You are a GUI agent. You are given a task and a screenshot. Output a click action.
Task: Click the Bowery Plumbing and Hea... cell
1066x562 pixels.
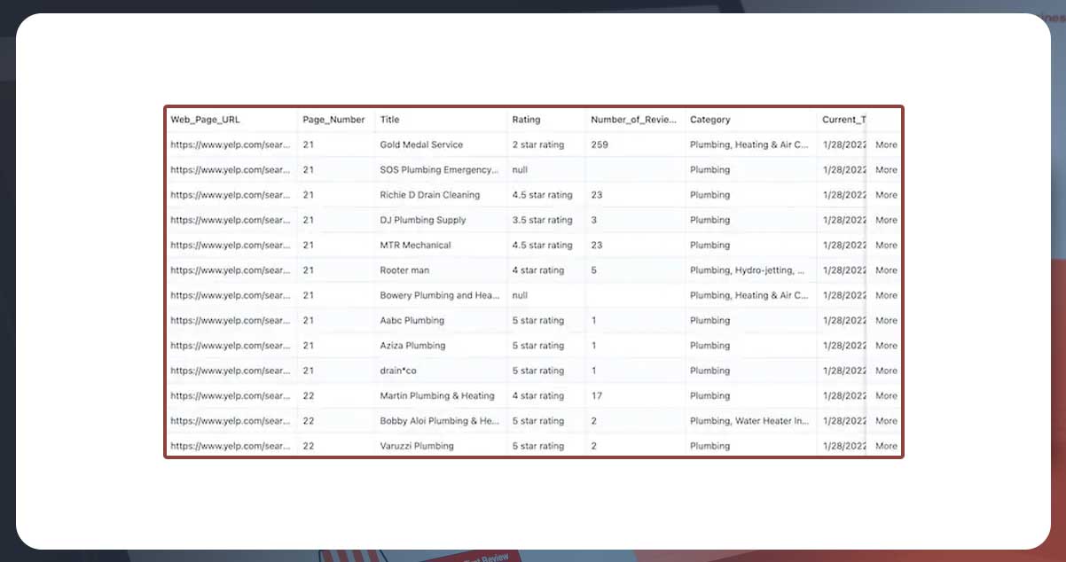pos(440,295)
